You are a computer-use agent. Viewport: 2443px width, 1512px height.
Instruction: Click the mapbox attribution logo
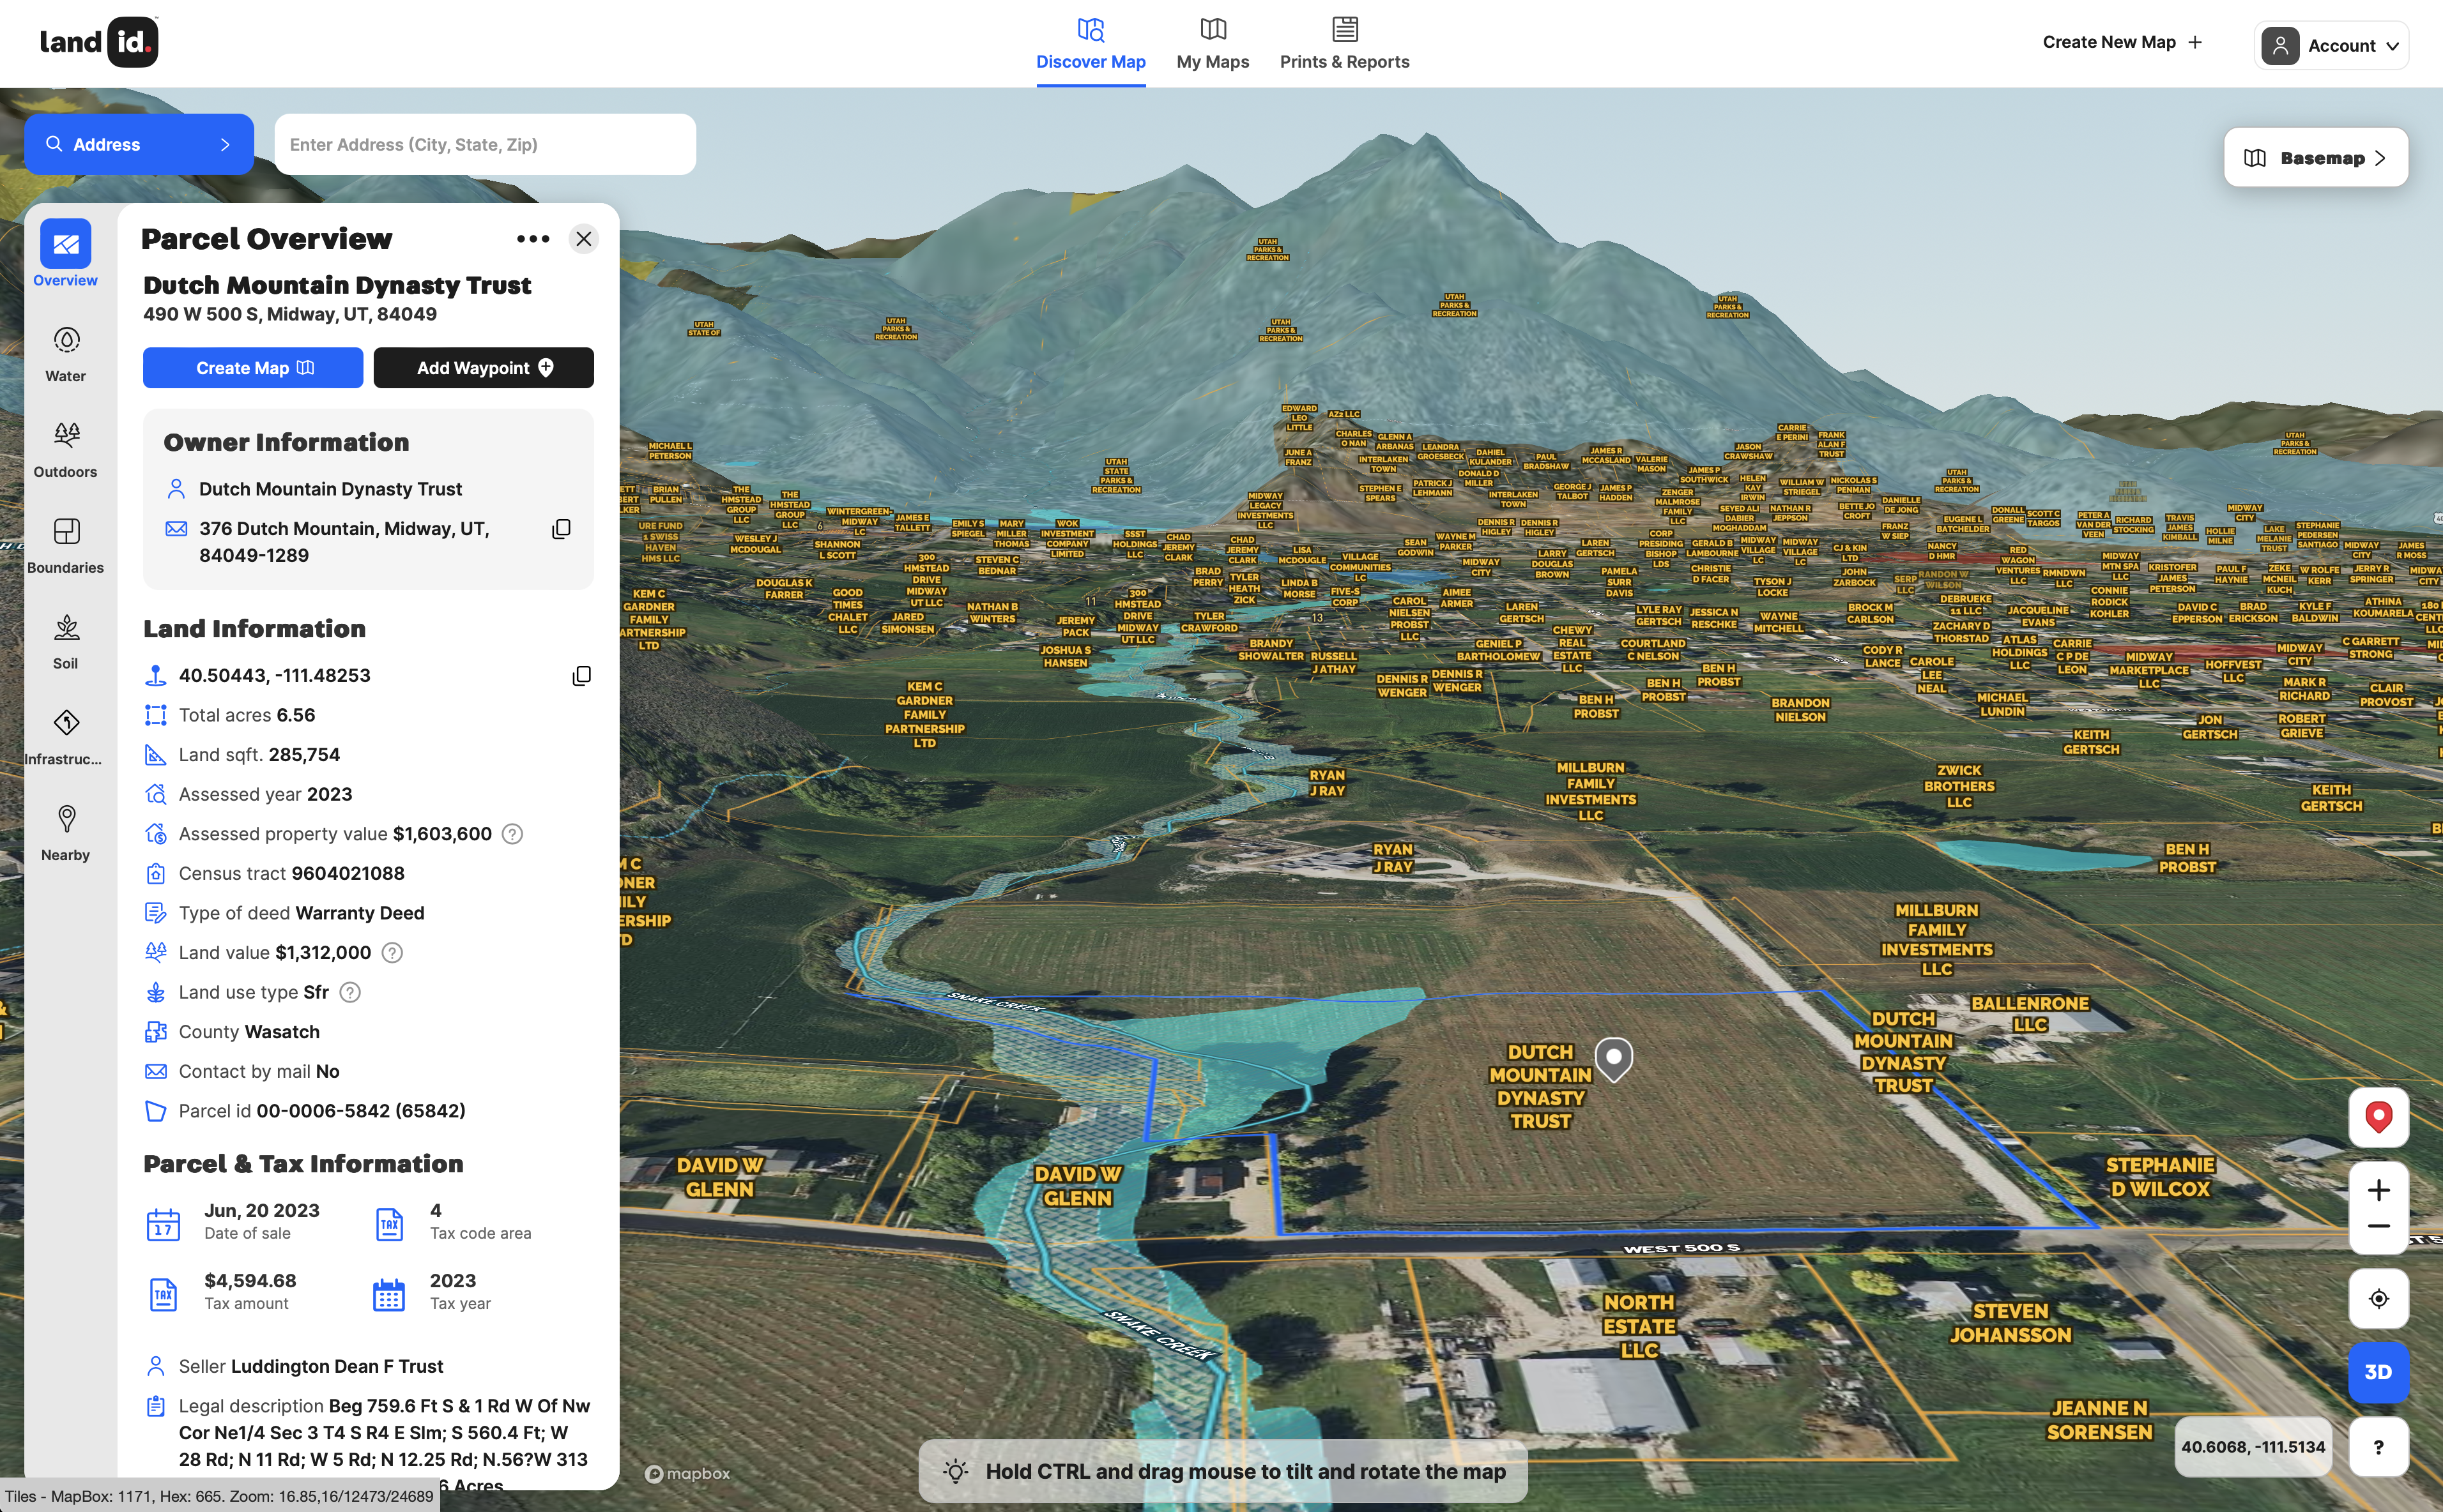[x=687, y=1474]
